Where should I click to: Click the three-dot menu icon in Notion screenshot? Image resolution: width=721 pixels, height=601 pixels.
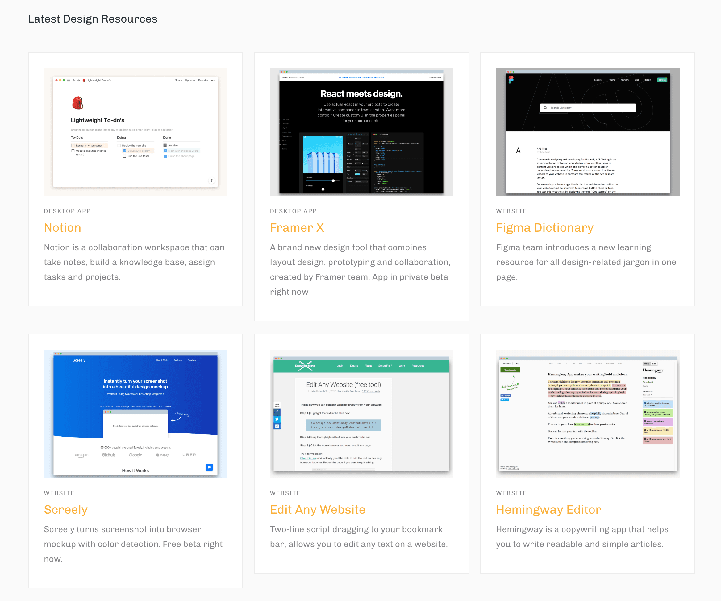213,80
